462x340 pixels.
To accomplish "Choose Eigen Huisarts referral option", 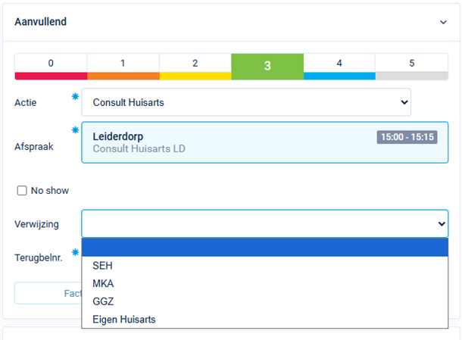I will coord(123,320).
